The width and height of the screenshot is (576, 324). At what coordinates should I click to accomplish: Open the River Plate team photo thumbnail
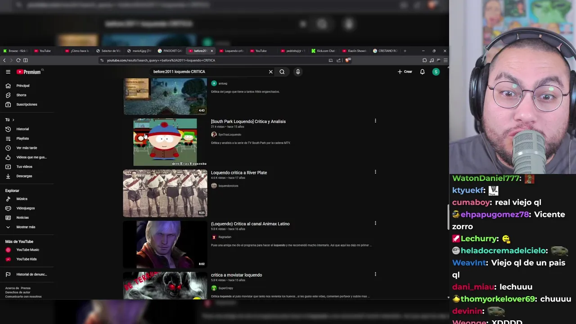[x=165, y=193]
